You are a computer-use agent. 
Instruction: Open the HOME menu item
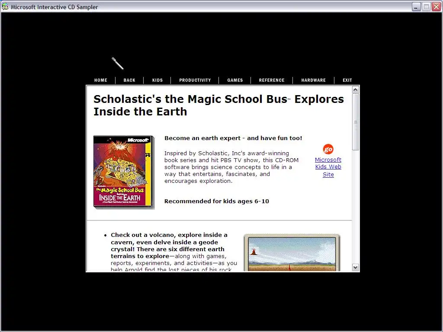(x=101, y=80)
